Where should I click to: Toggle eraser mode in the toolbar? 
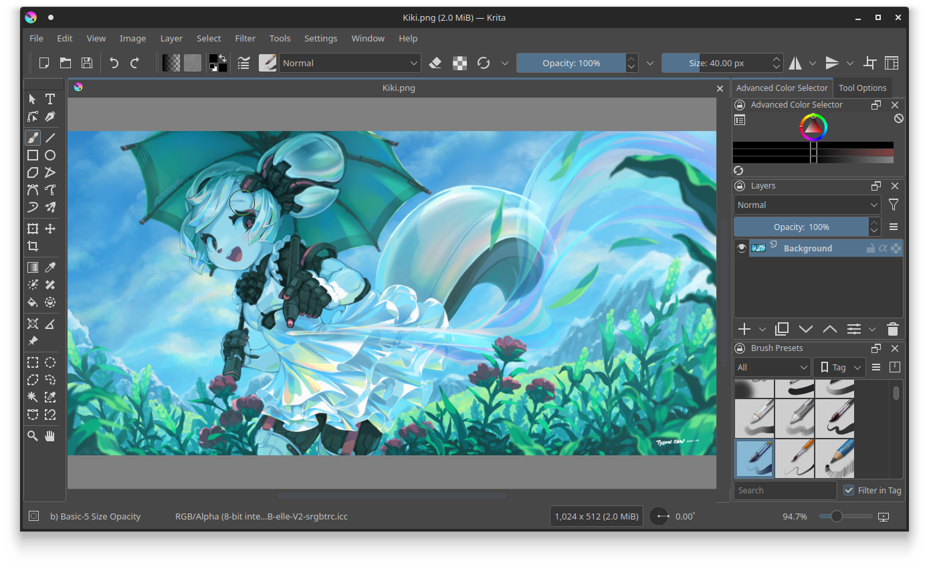coord(435,63)
